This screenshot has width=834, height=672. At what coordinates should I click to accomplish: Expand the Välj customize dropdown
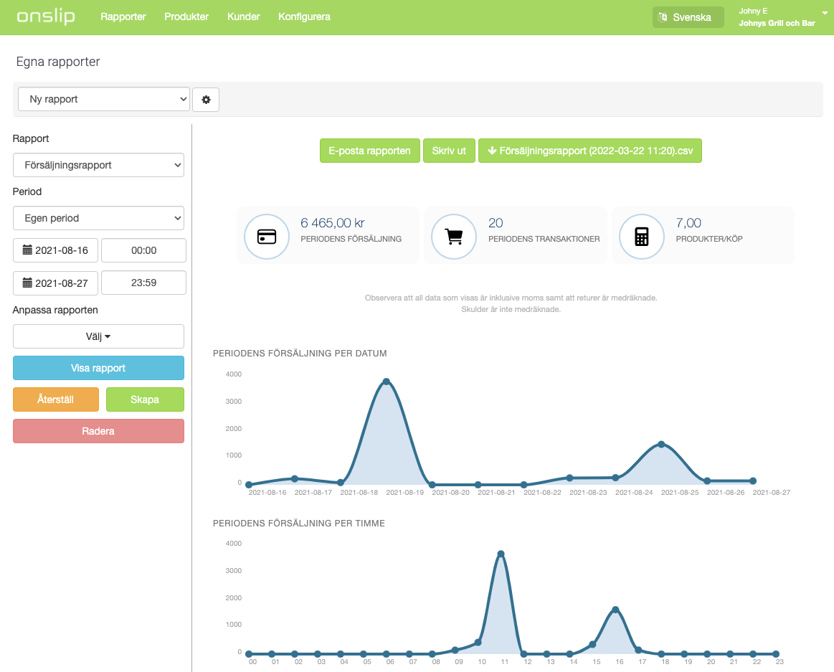[98, 336]
